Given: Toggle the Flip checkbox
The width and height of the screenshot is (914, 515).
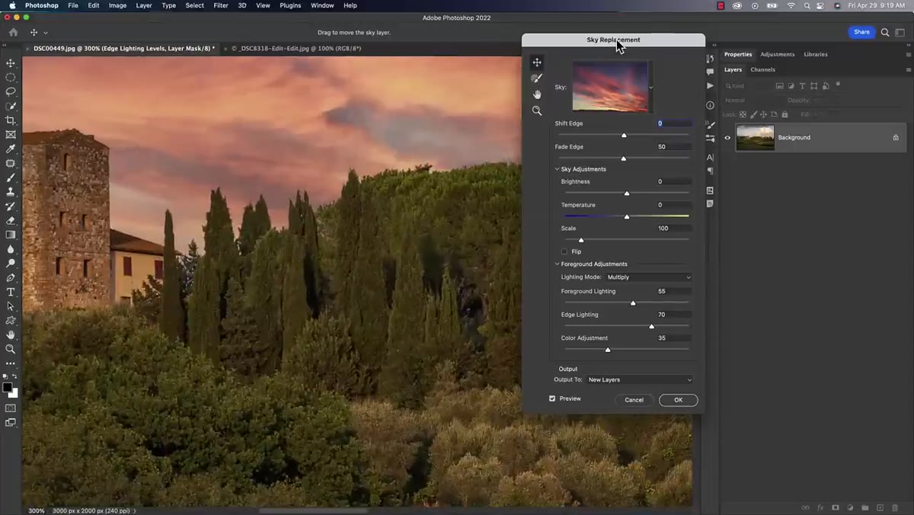Looking at the screenshot, I should [564, 251].
